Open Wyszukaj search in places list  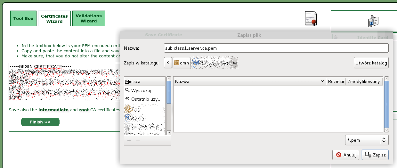tap(141, 90)
